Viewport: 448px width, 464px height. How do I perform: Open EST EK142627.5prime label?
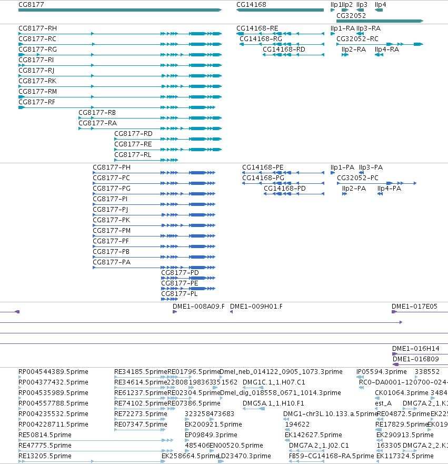click(313, 435)
